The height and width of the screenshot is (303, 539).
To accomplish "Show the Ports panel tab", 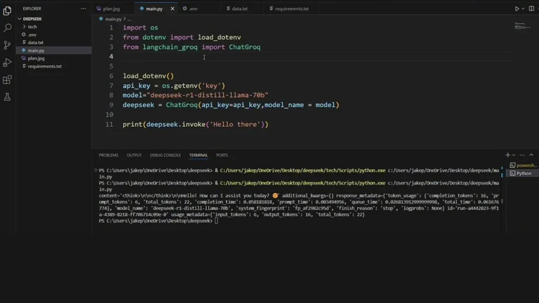I will click(x=222, y=155).
